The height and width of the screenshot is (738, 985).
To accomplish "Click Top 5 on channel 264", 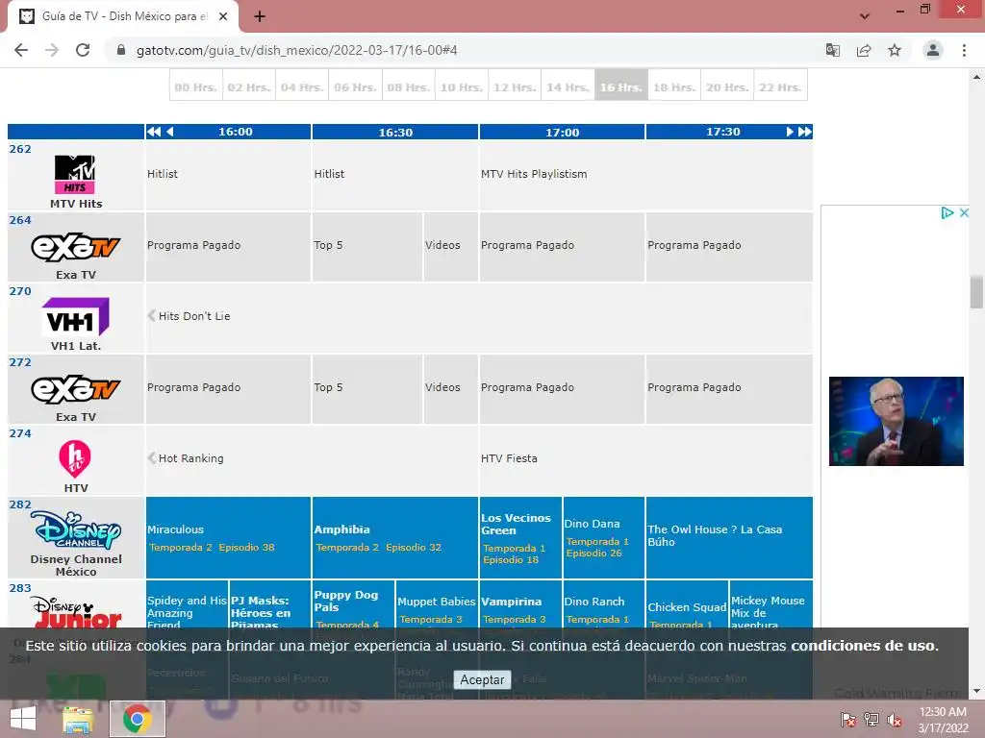I will [329, 245].
